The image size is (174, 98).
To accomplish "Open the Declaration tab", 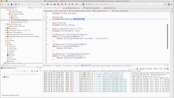I will (67, 66).
